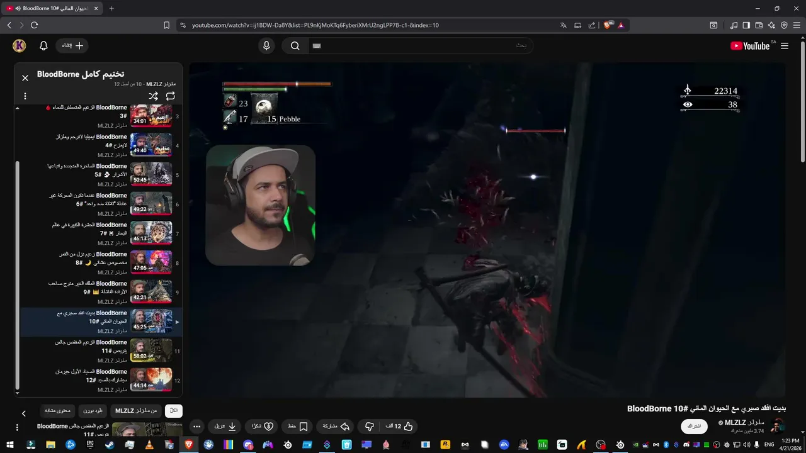Go to YouTube home via logo
The height and width of the screenshot is (453, 806).
[x=750, y=46]
